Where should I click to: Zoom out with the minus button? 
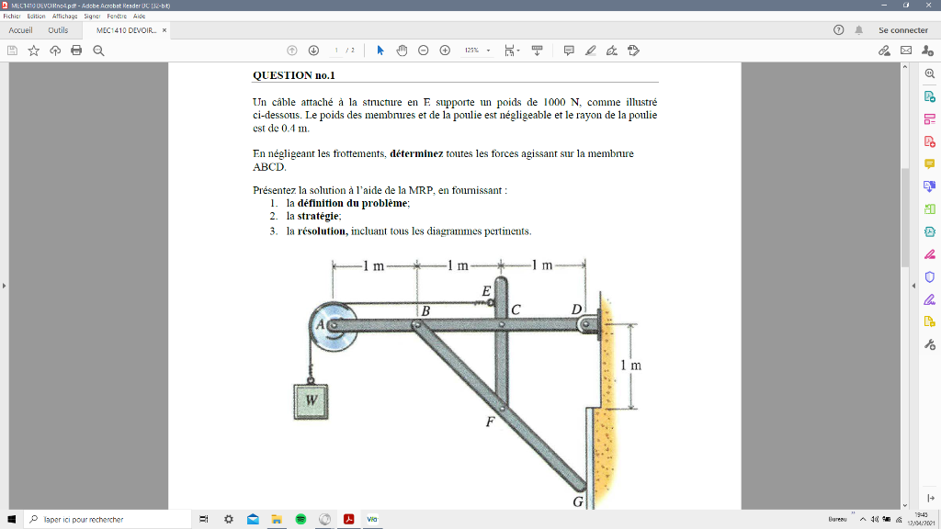pos(423,51)
